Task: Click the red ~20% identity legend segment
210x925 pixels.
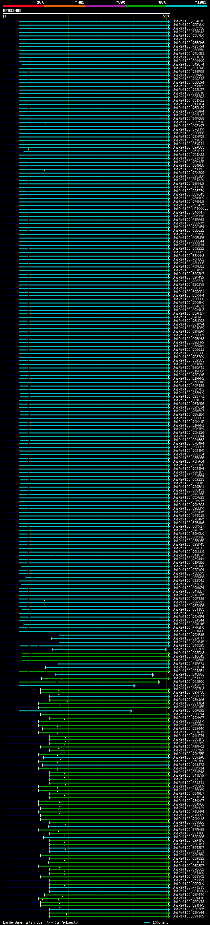Action: point(23,6)
